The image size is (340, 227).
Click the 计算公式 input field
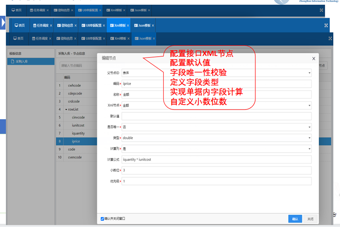216,159
